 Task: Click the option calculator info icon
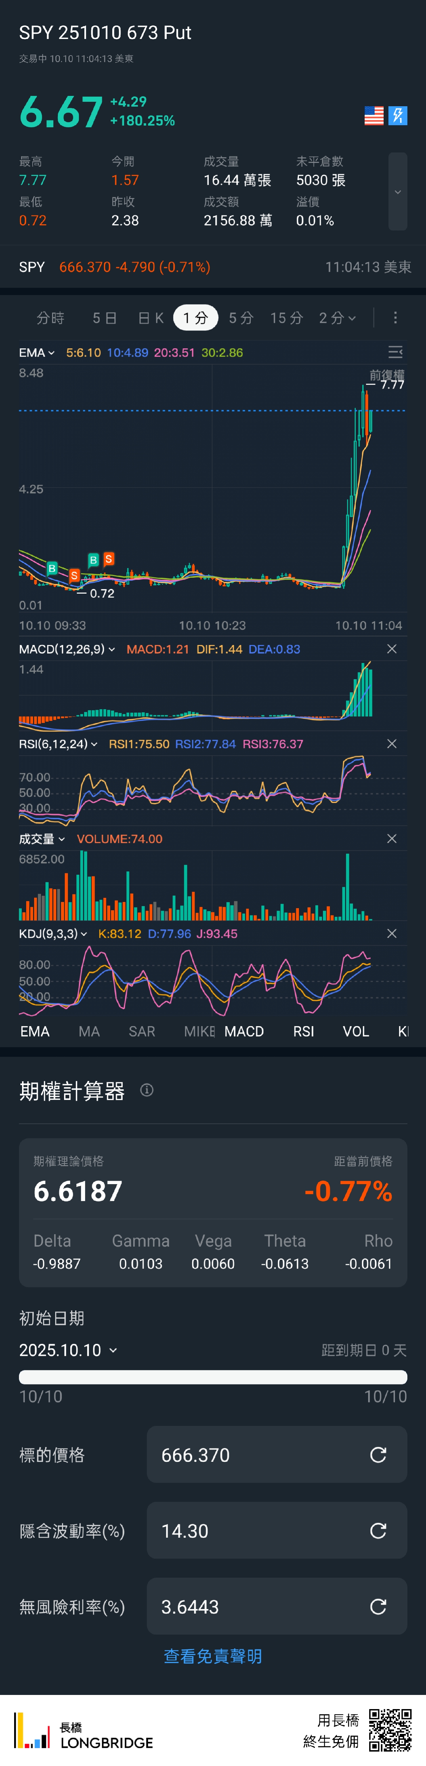pyautogui.click(x=147, y=1090)
